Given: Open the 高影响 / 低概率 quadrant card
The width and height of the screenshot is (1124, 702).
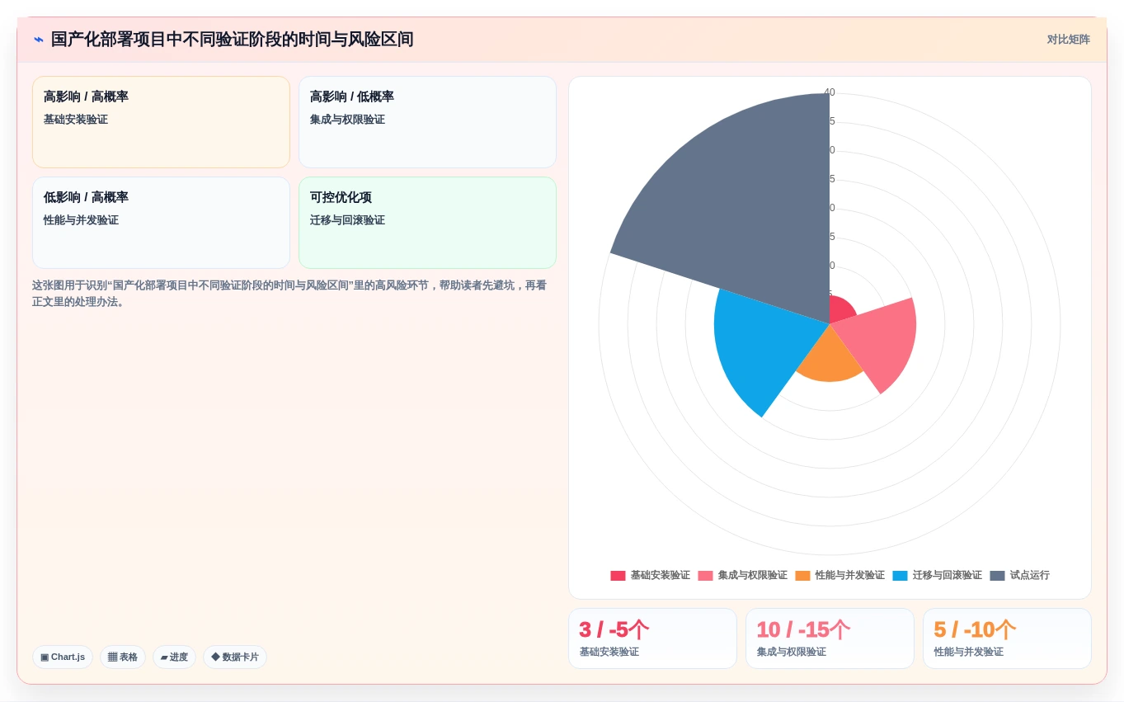Looking at the screenshot, I should pos(427,122).
